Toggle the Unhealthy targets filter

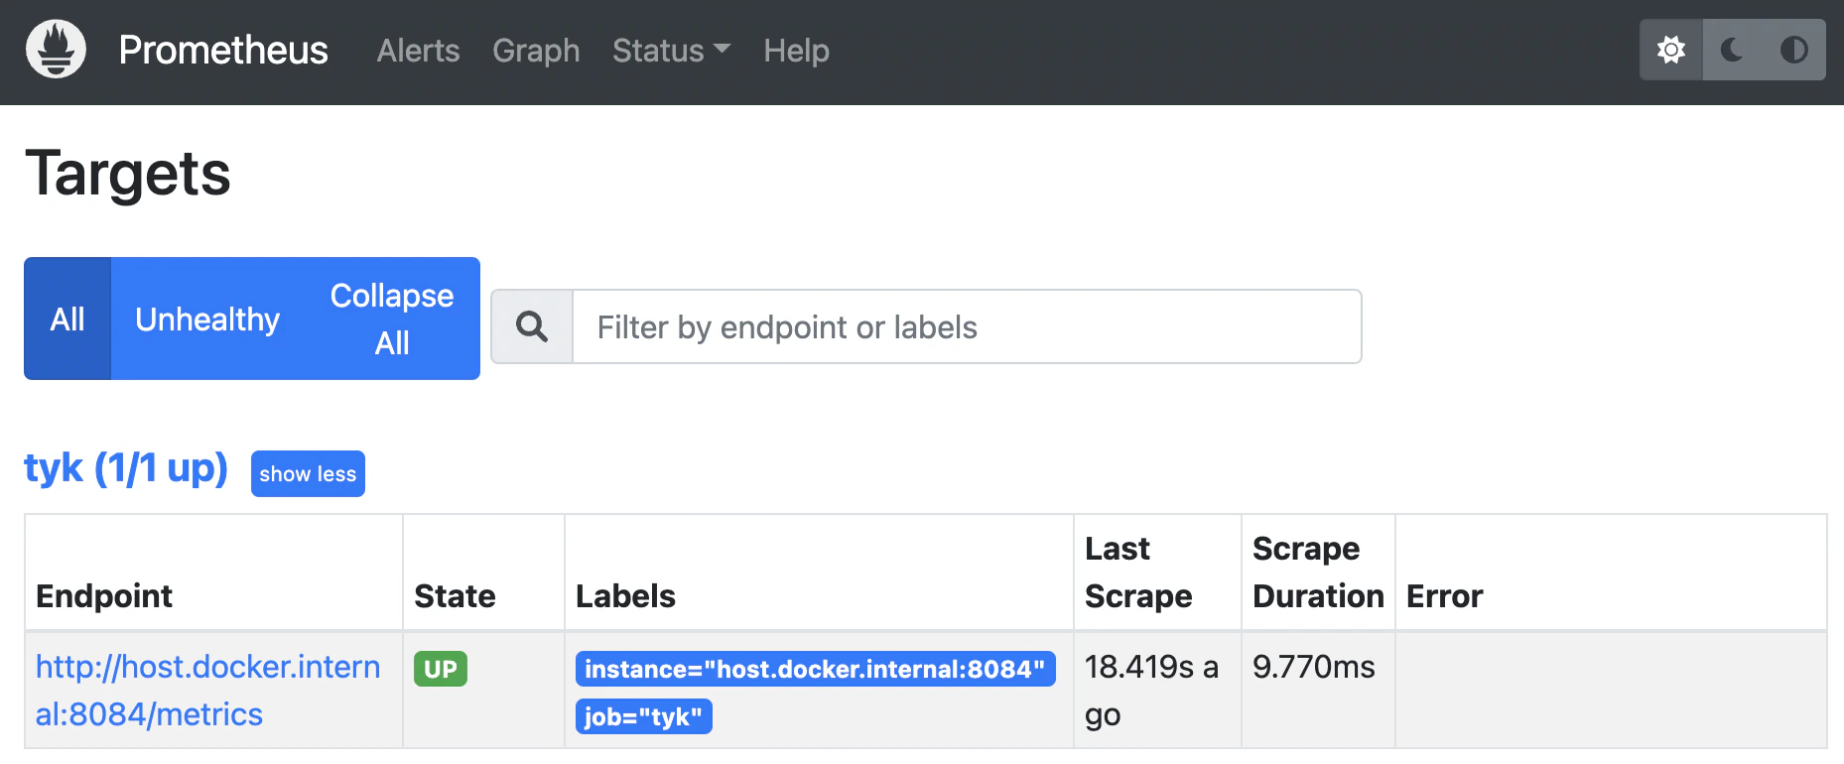[x=207, y=318]
